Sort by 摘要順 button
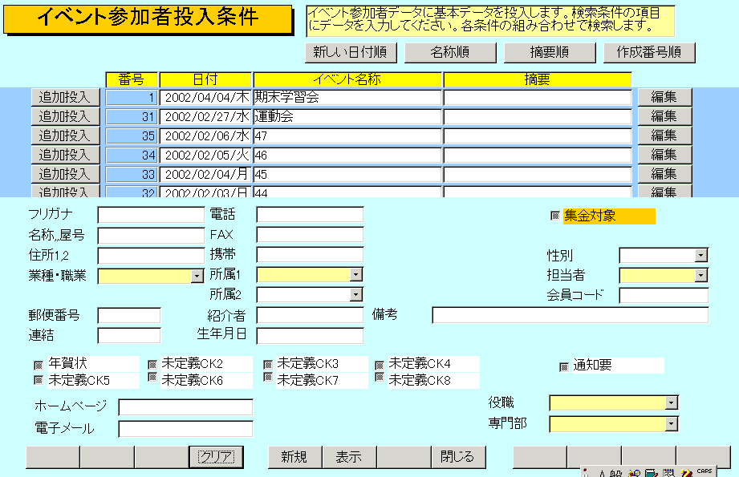Image resolution: width=739 pixels, height=477 pixels. 550,52
